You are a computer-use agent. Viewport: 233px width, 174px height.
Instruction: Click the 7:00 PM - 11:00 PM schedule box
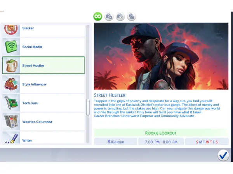tap(161, 142)
